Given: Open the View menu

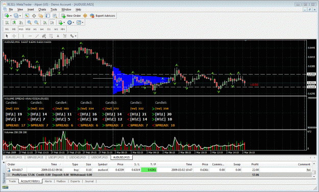Looking at the screenshot, I should 20,9.
